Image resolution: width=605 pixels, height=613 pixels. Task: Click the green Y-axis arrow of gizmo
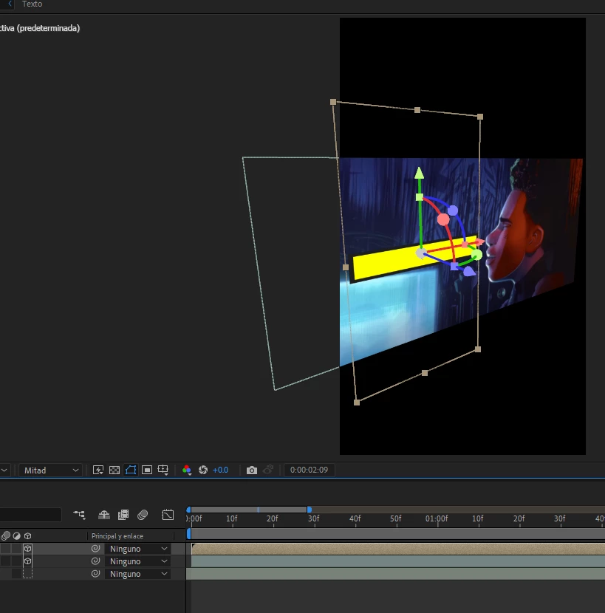[x=420, y=173]
